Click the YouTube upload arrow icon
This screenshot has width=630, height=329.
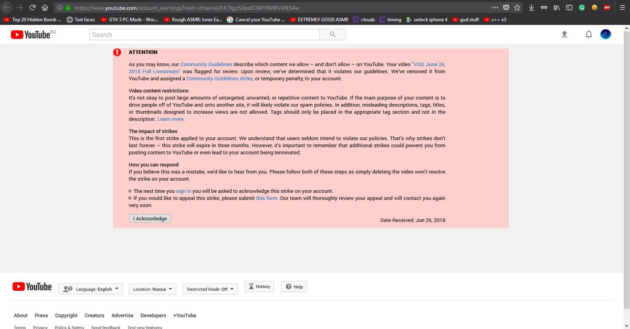565,35
